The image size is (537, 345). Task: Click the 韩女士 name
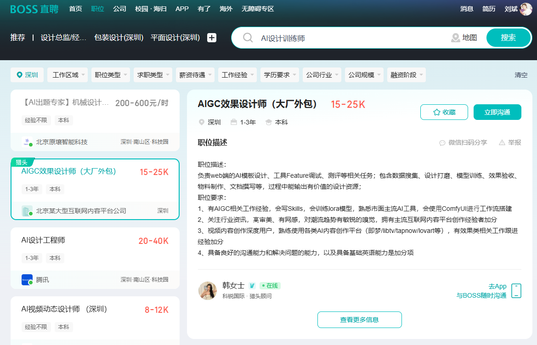[x=233, y=285]
